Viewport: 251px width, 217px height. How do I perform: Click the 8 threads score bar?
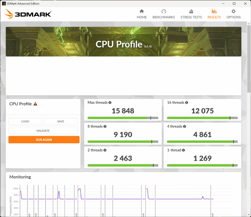click(123, 142)
